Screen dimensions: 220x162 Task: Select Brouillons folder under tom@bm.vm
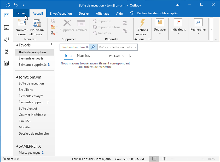[26, 90]
